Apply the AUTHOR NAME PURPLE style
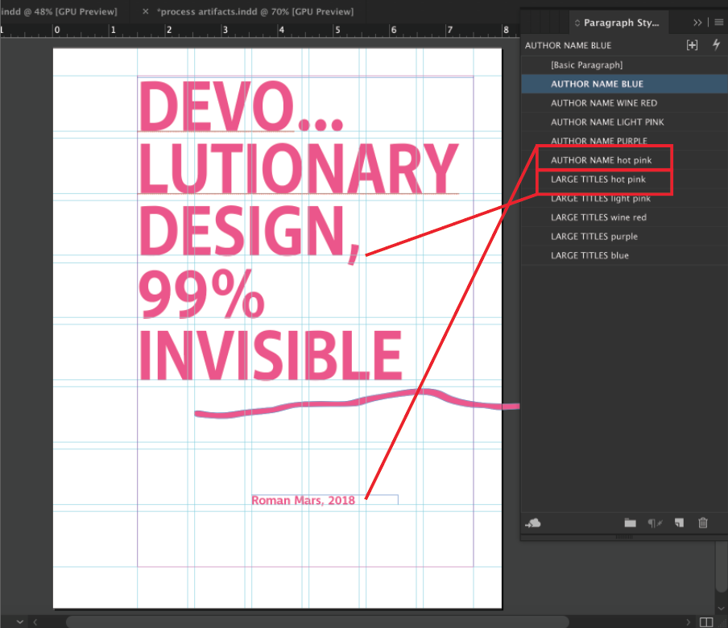Viewport: 728px width, 628px height. coord(624,141)
